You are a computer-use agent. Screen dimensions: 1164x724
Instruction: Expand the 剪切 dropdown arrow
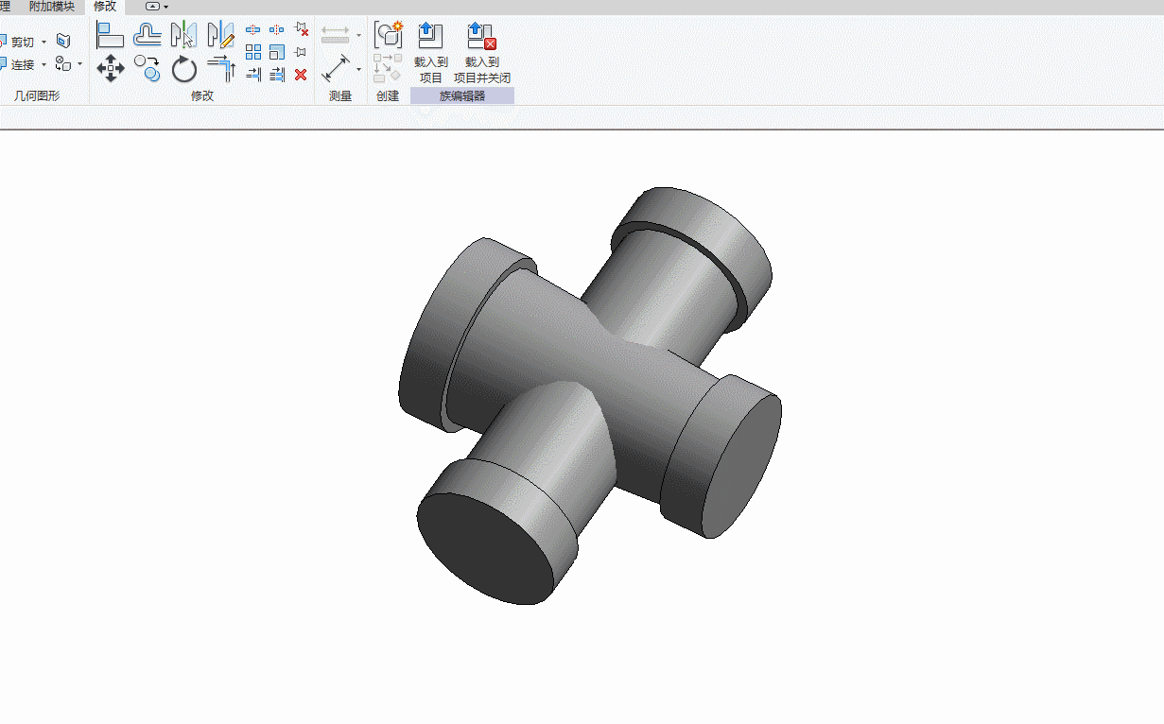pyautogui.click(x=43, y=42)
